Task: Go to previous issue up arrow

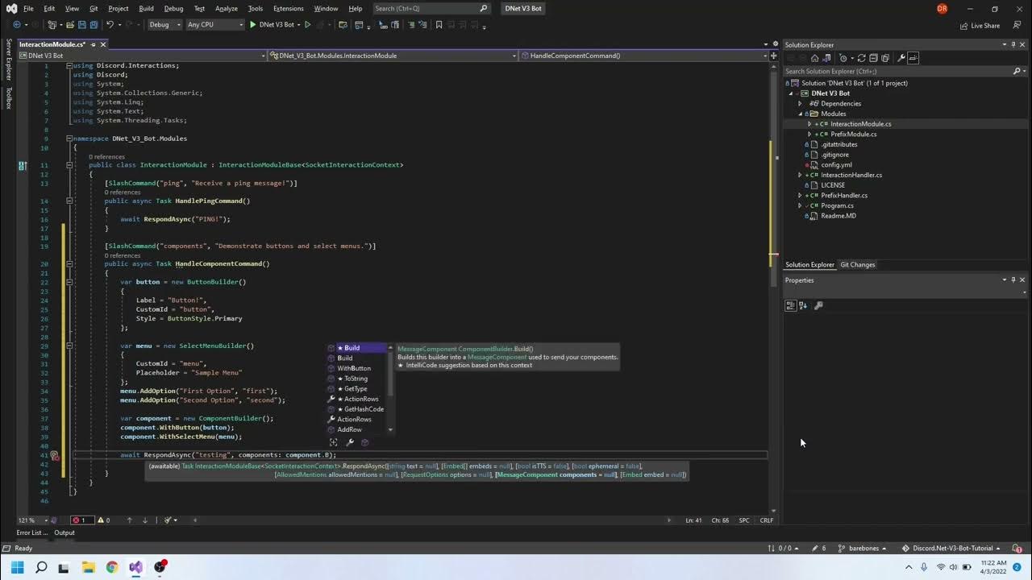Action: coord(130,520)
